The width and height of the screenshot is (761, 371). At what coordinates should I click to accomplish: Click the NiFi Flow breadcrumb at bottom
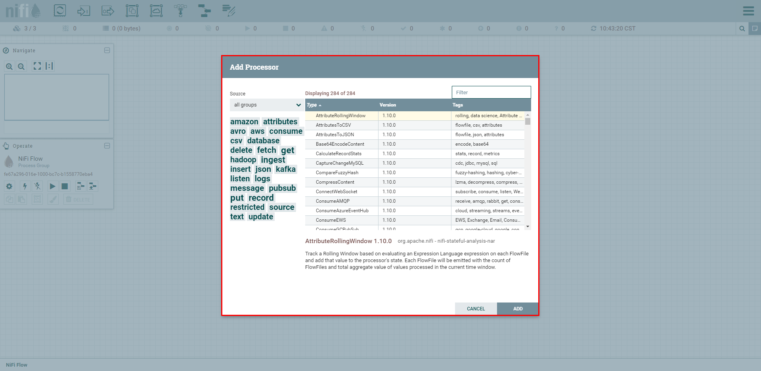point(17,365)
